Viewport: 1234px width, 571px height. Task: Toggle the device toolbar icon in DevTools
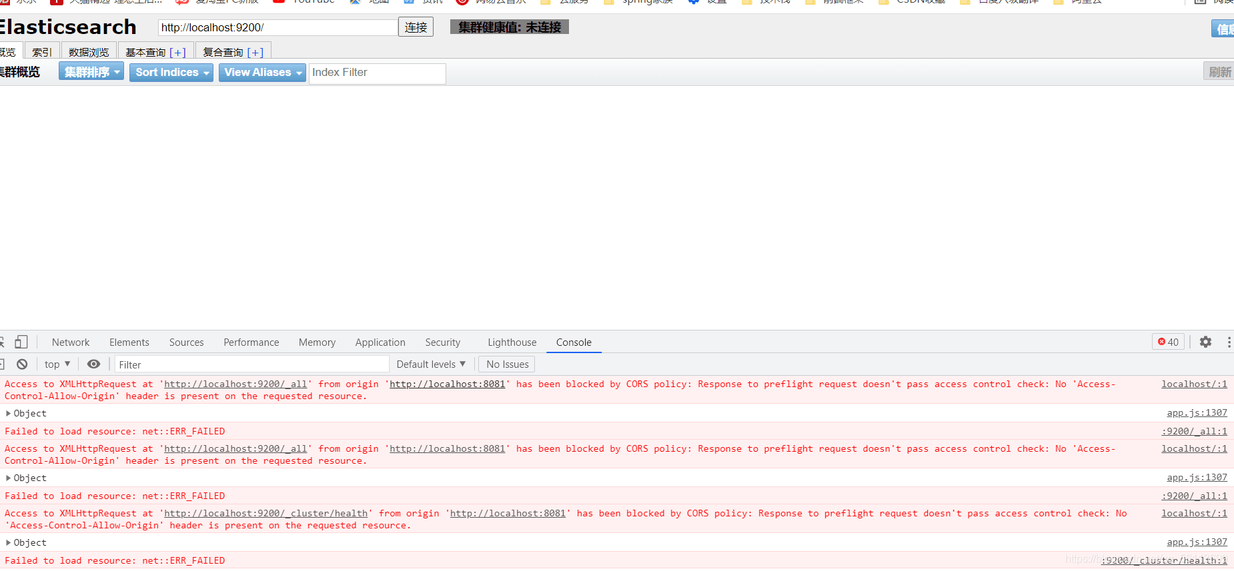tap(21, 342)
